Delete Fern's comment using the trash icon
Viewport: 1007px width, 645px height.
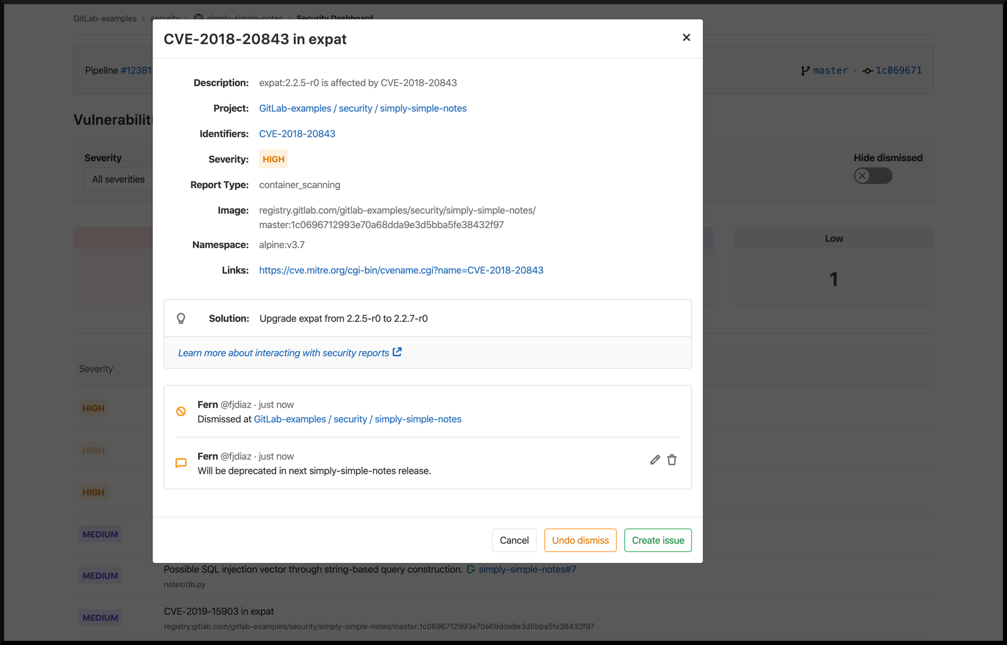pos(672,460)
